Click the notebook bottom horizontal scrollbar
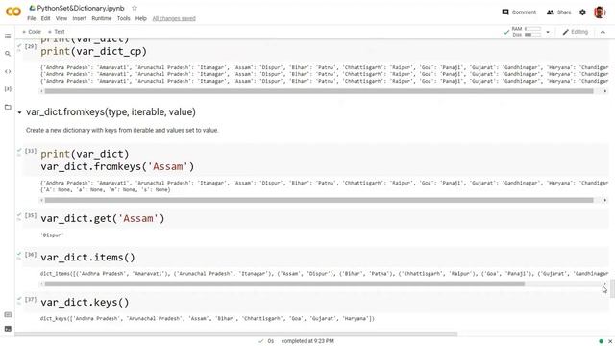615x346 pixels. pos(235,334)
